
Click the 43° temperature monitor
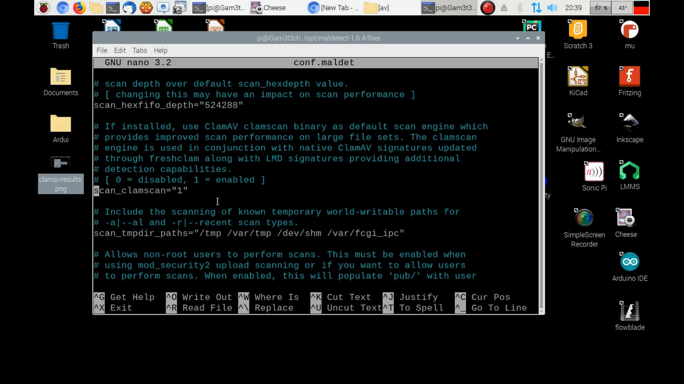(622, 8)
